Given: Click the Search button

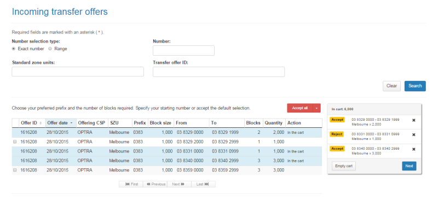Looking at the screenshot, I should (415, 86).
